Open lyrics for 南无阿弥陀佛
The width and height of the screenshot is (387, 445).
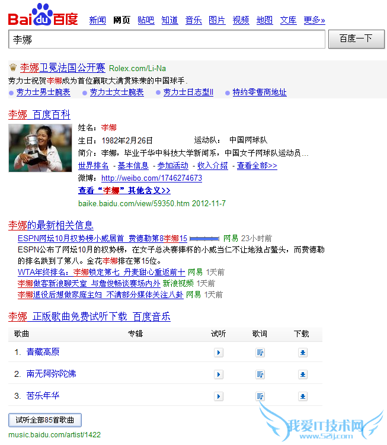tap(260, 374)
